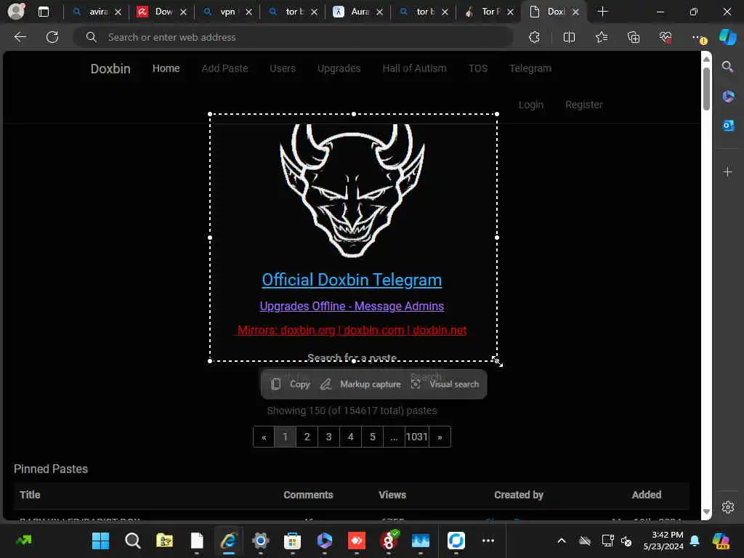The width and height of the screenshot is (744, 558).
Task: Open Markup capture for the selection
Action: point(360,384)
